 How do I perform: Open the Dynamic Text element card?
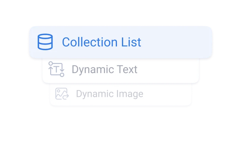(x=120, y=70)
